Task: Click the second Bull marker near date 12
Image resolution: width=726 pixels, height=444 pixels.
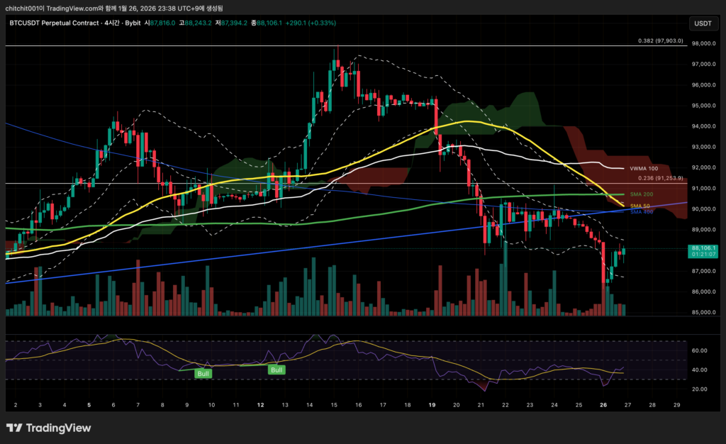Action: pos(277,370)
